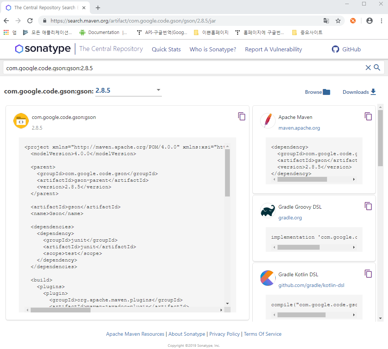Click right panel scroll down arrow
Image resolution: width=388 pixels, height=349 pixels.
tap(381, 318)
